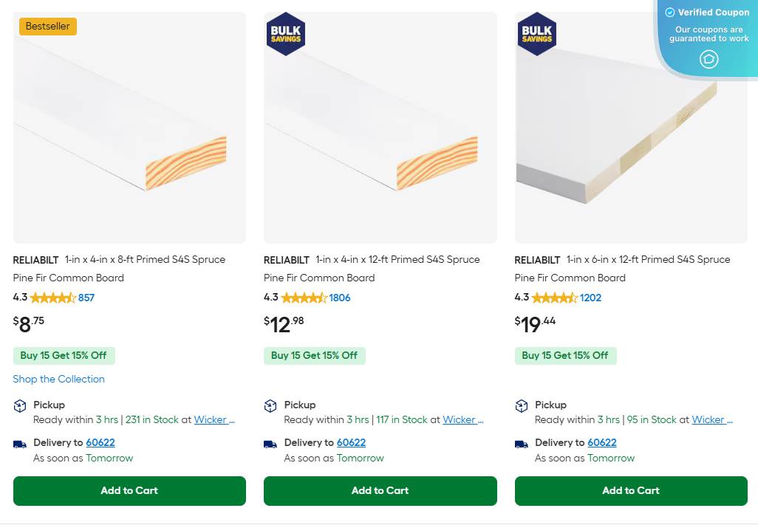Click the Verified Coupon checkmark icon
758x525 pixels.
(670, 12)
